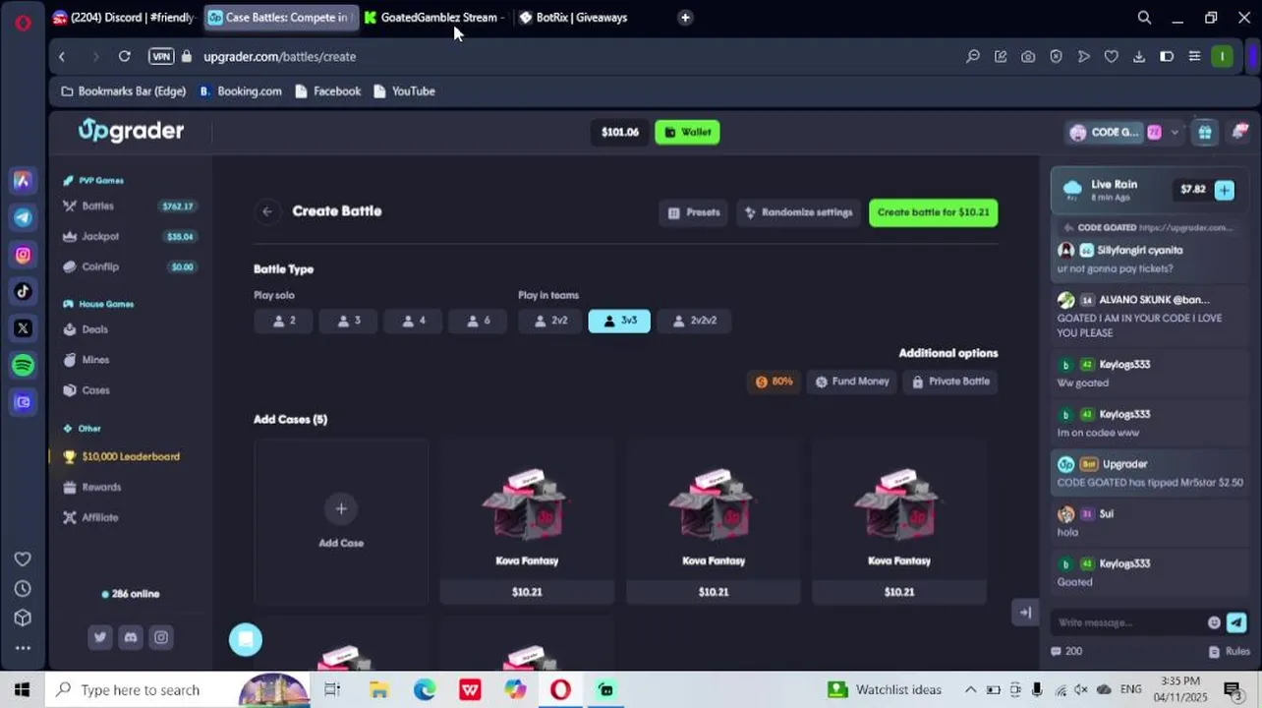The height and width of the screenshot is (708, 1262).
Task: Toggle the VPN badge in the address bar
Action: coord(161,57)
